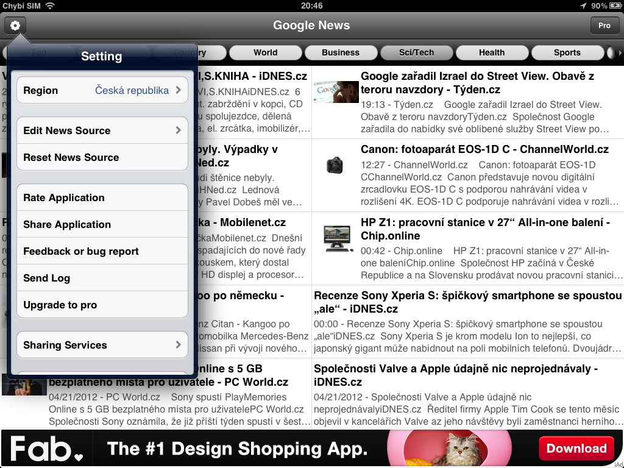
Task: Select Share Application
Action: coord(102,224)
